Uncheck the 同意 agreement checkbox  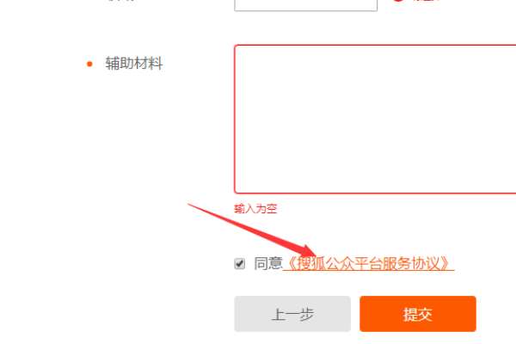[240, 264]
